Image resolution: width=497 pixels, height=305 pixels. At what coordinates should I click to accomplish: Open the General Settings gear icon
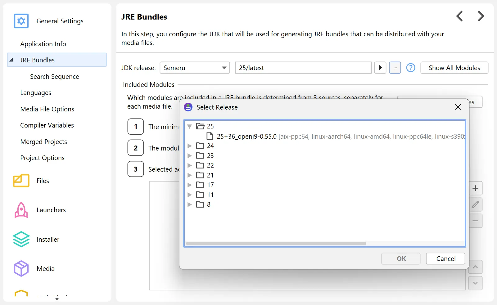click(x=21, y=21)
